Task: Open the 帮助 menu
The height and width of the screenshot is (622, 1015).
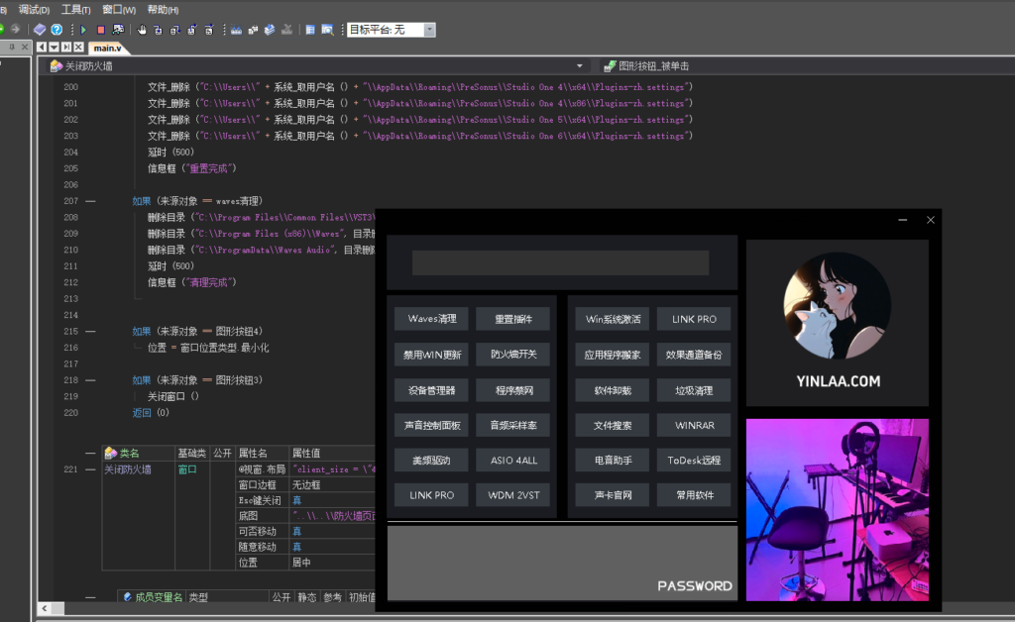Action: [163, 9]
